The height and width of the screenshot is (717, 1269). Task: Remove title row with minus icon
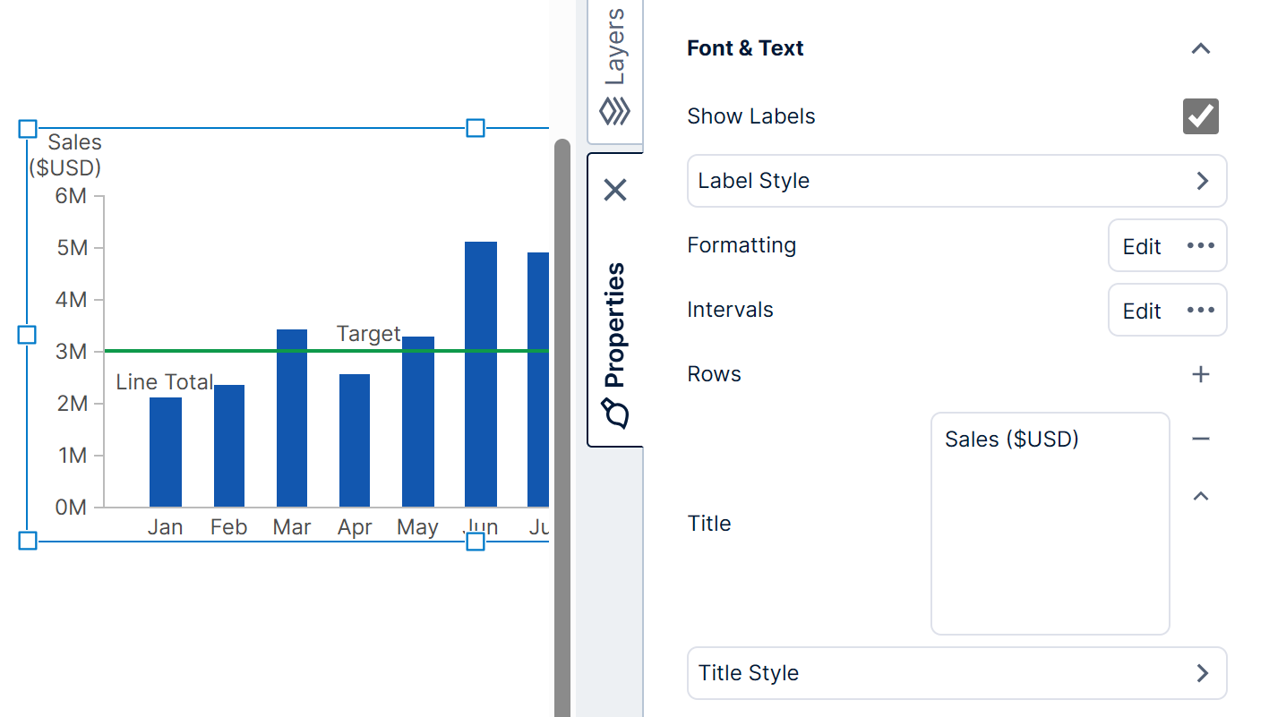point(1200,439)
